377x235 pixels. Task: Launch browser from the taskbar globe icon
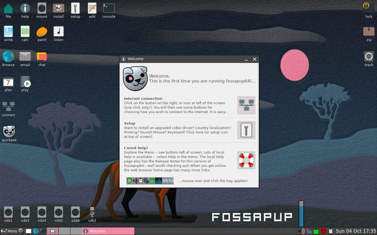[36, 231]
